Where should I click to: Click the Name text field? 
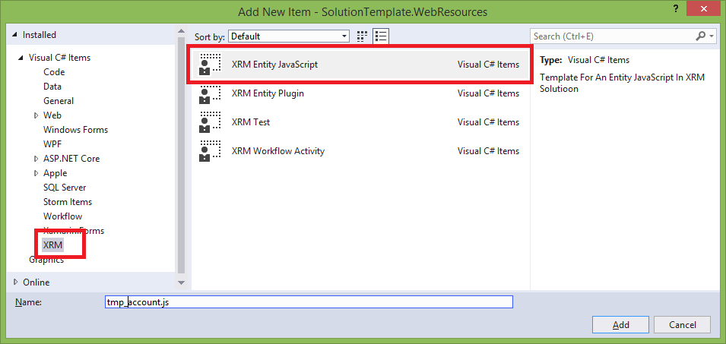(x=309, y=302)
